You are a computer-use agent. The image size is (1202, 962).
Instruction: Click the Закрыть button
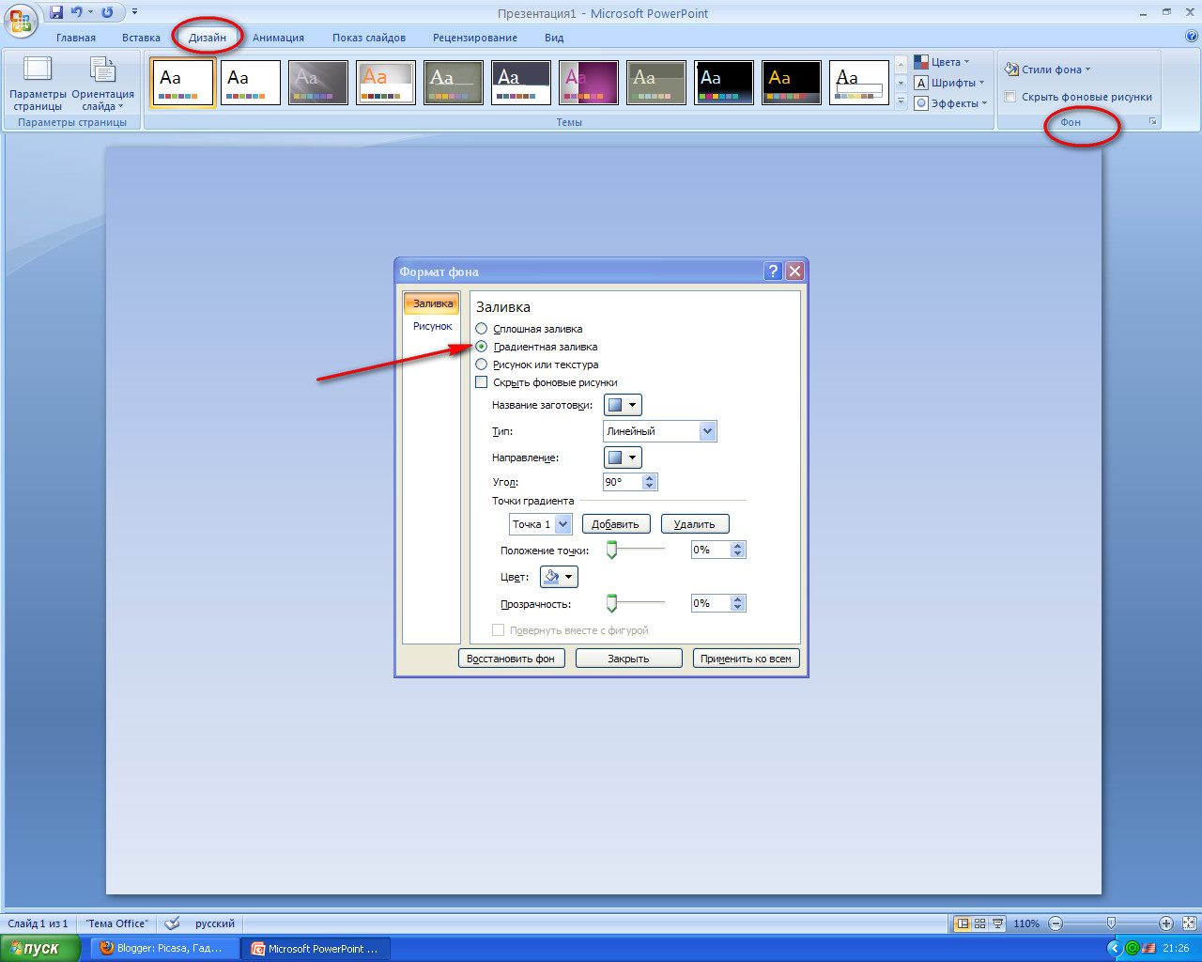click(x=628, y=659)
